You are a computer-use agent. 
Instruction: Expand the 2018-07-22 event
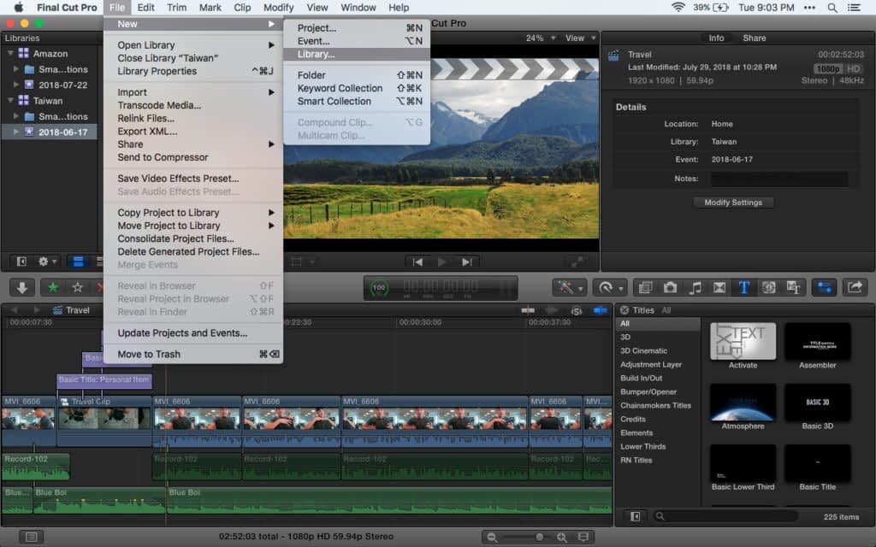point(15,85)
